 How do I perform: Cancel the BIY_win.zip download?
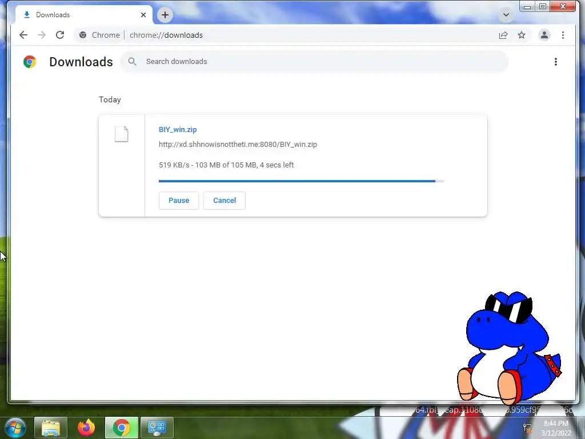pyautogui.click(x=224, y=201)
